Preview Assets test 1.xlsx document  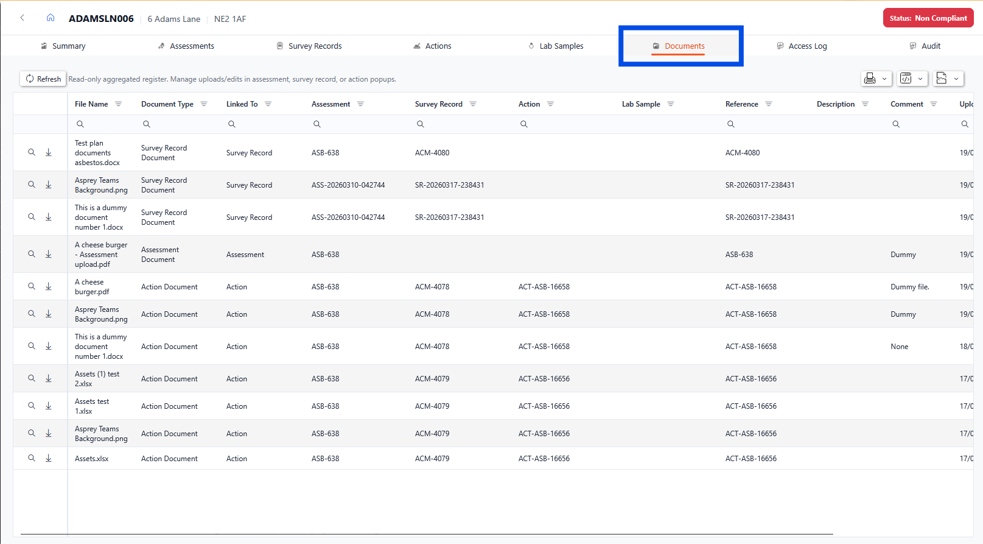[32, 406]
